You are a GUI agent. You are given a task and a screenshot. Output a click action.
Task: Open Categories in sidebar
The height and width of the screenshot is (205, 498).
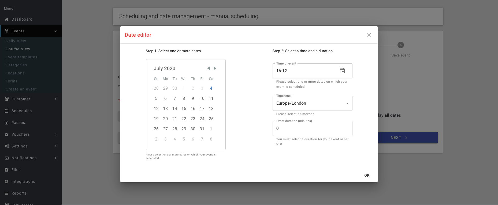tap(16, 65)
